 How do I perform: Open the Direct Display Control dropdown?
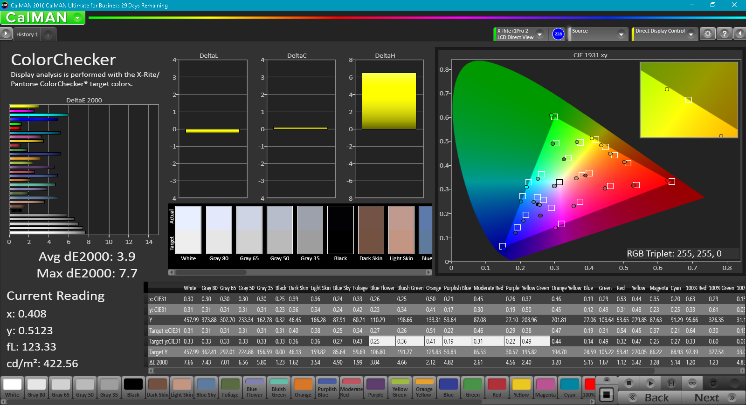point(691,34)
